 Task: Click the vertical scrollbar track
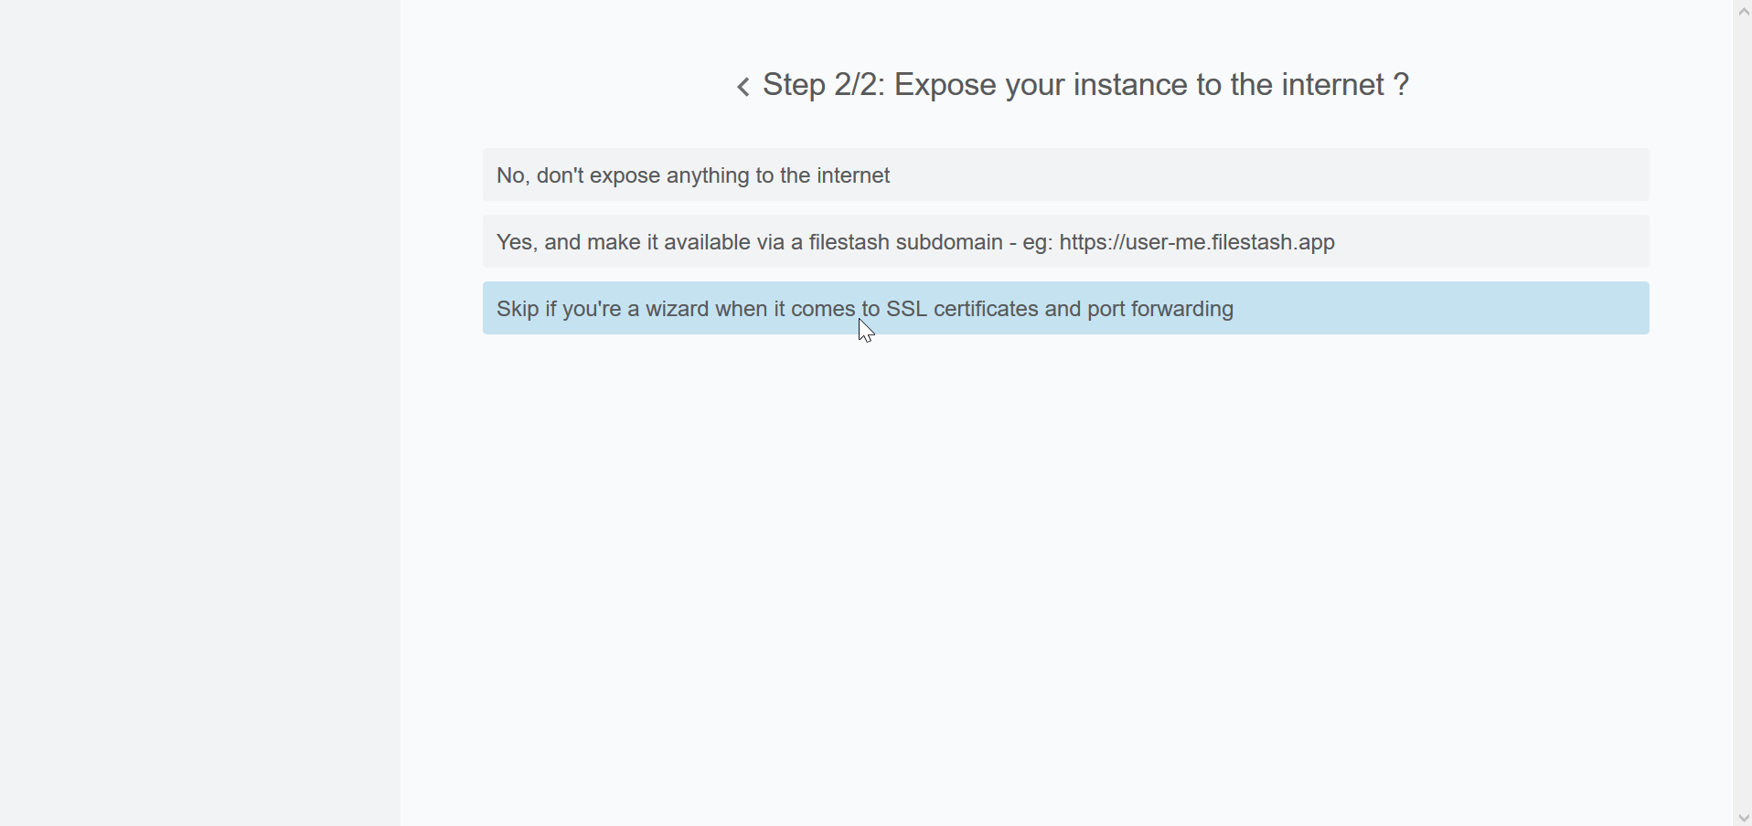point(1743,411)
